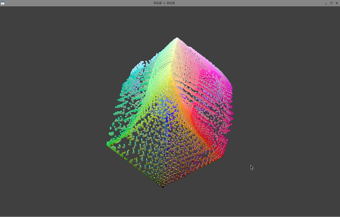Minimize the RGB < RGB window
The height and width of the screenshot is (217, 340).
(326, 3)
